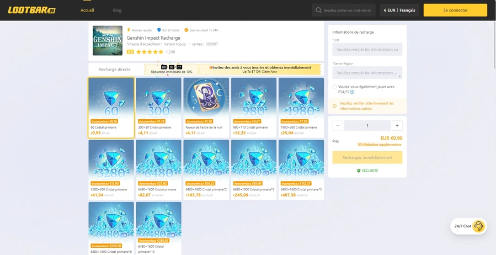This screenshot has width=496, height=255.
Task: Click the 5.0 rating badge
Action: tap(130, 51)
